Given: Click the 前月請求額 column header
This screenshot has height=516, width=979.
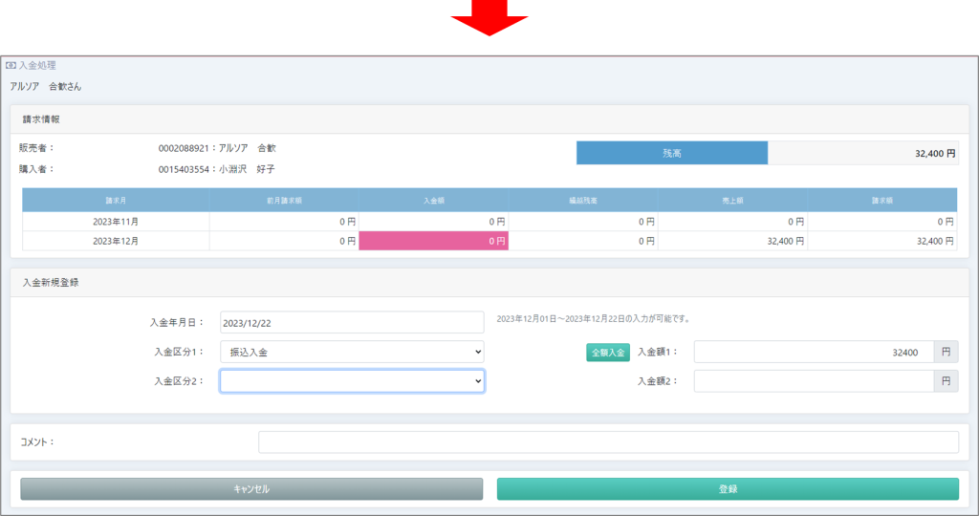Looking at the screenshot, I should (284, 201).
